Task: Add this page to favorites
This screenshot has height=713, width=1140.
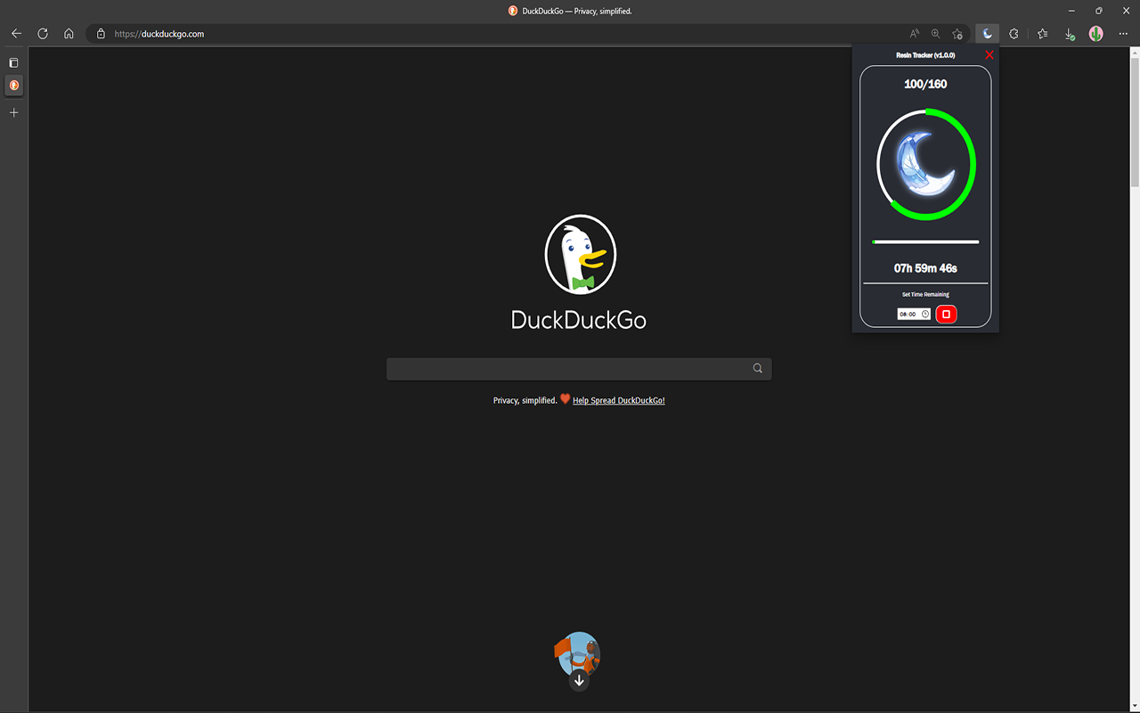Action: click(x=957, y=34)
